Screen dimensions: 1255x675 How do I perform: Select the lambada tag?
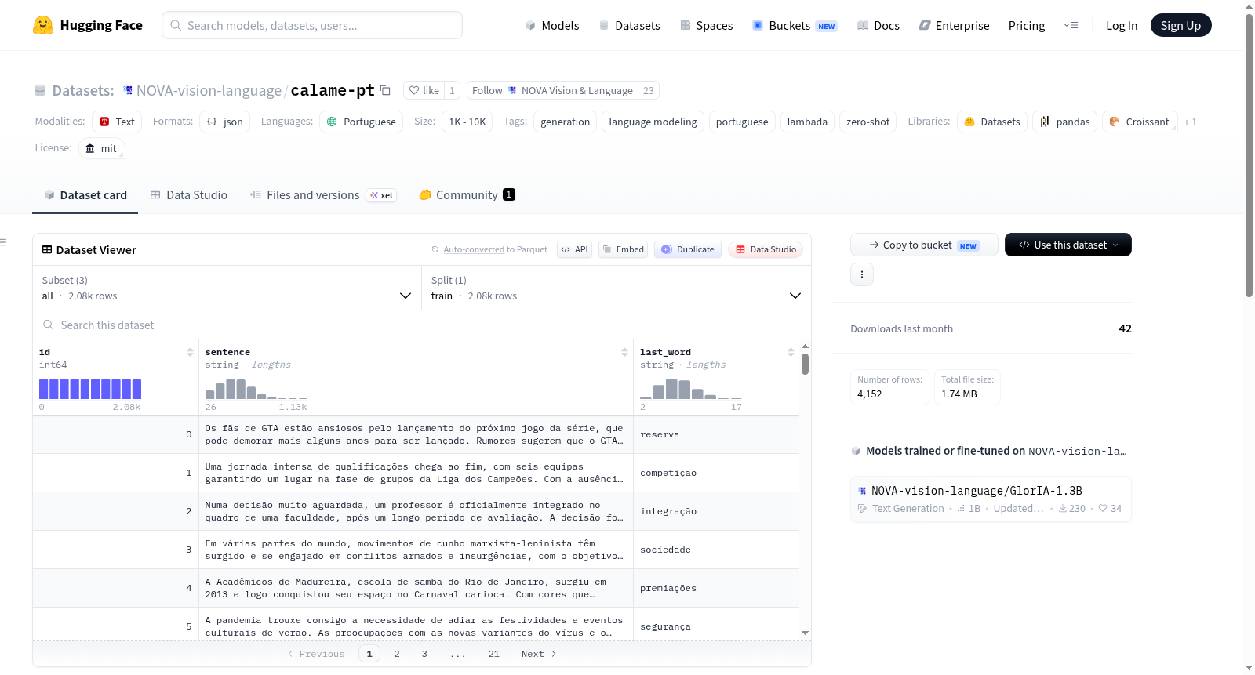pyautogui.click(x=807, y=122)
